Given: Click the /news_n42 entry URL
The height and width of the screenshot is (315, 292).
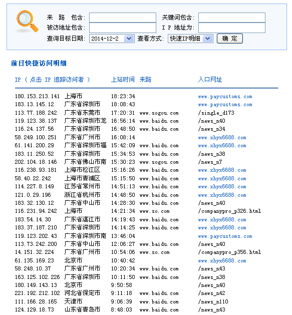Looking at the screenshot, I should [212, 293].
